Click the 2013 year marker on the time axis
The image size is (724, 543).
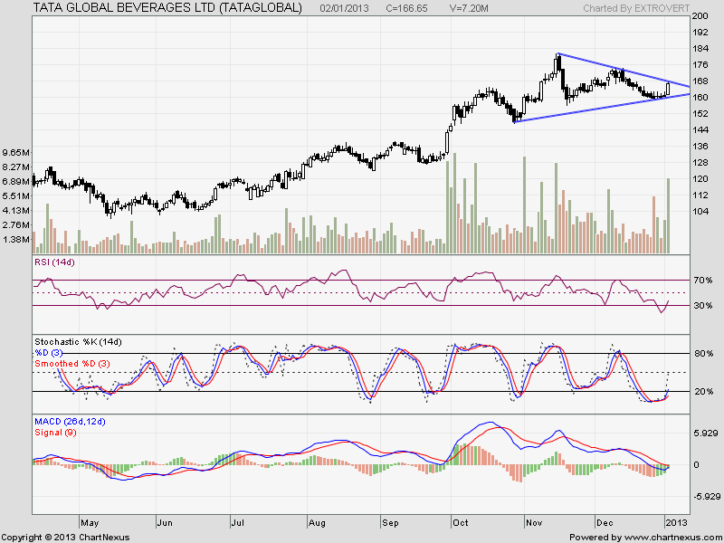pyautogui.click(x=675, y=523)
